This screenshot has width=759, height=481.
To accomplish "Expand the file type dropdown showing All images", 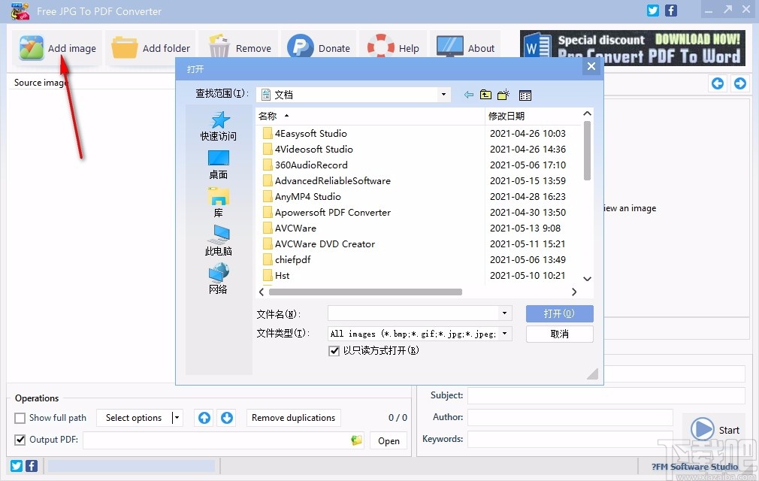I will coord(504,333).
